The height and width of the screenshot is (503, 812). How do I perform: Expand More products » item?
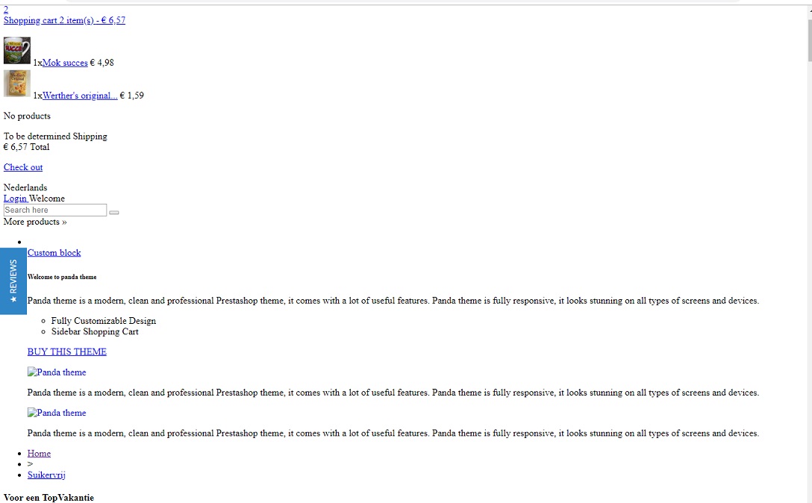35,222
